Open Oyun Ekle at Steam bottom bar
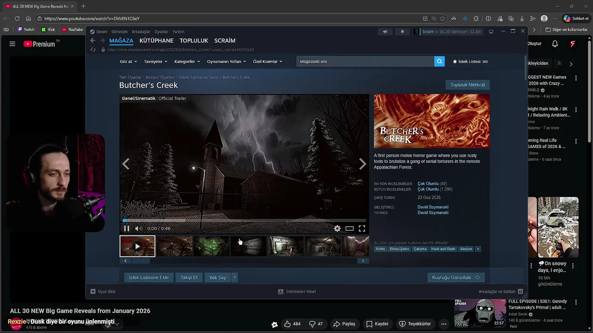This screenshot has width=593, height=333. click(103, 292)
